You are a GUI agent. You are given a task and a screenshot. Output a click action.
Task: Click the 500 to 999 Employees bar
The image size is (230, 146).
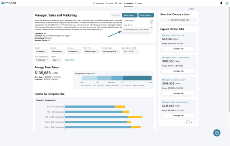(x=103, y=127)
